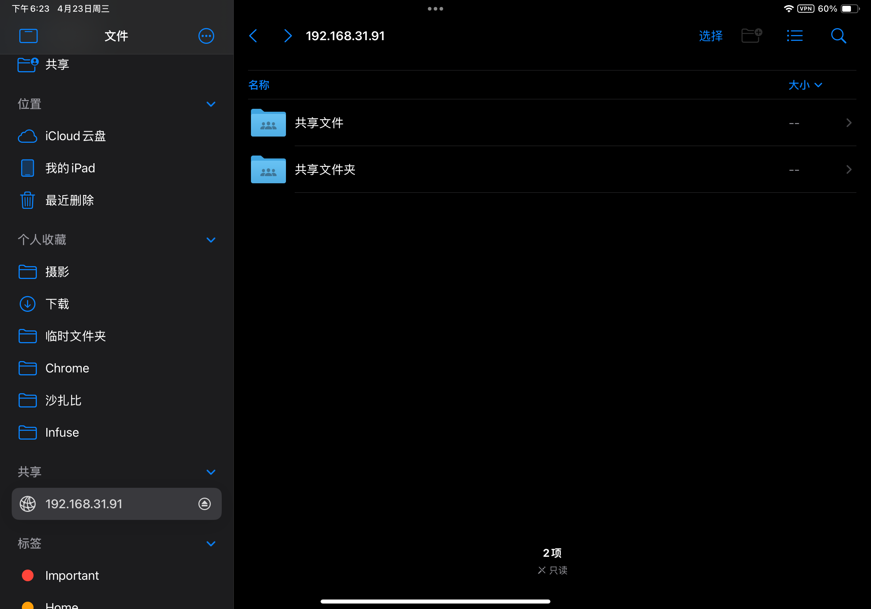Open iCloud 云盘 in sidebar
This screenshot has height=609, width=871.
tap(75, 136)
